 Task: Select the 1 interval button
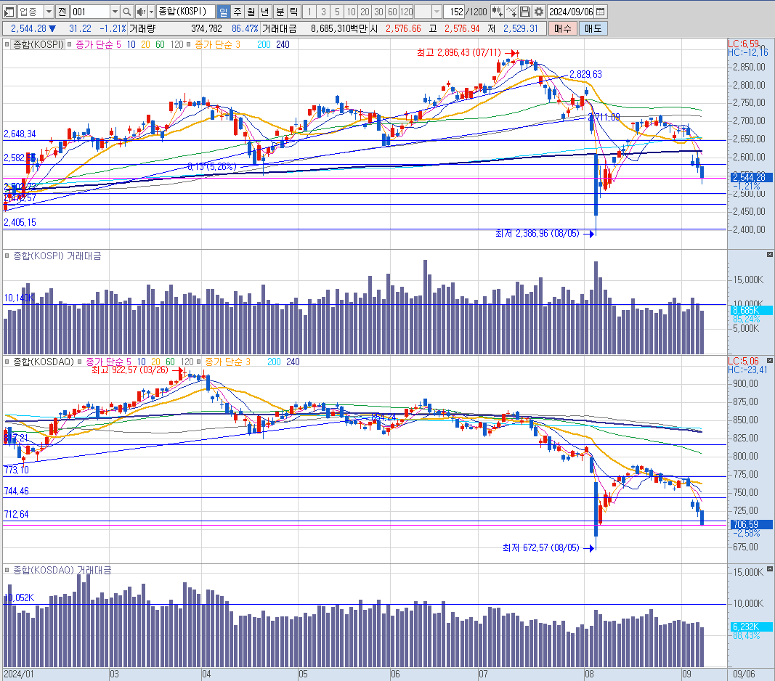(309, 12)
